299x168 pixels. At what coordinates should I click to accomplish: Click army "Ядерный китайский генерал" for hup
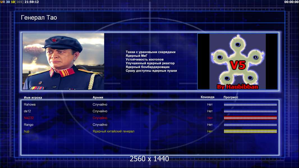tap(114, 131)
